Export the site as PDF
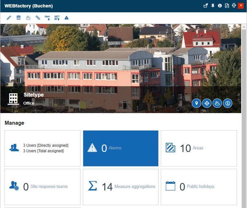The width and height of the screenshot is (247, 208). pos(227,6)
